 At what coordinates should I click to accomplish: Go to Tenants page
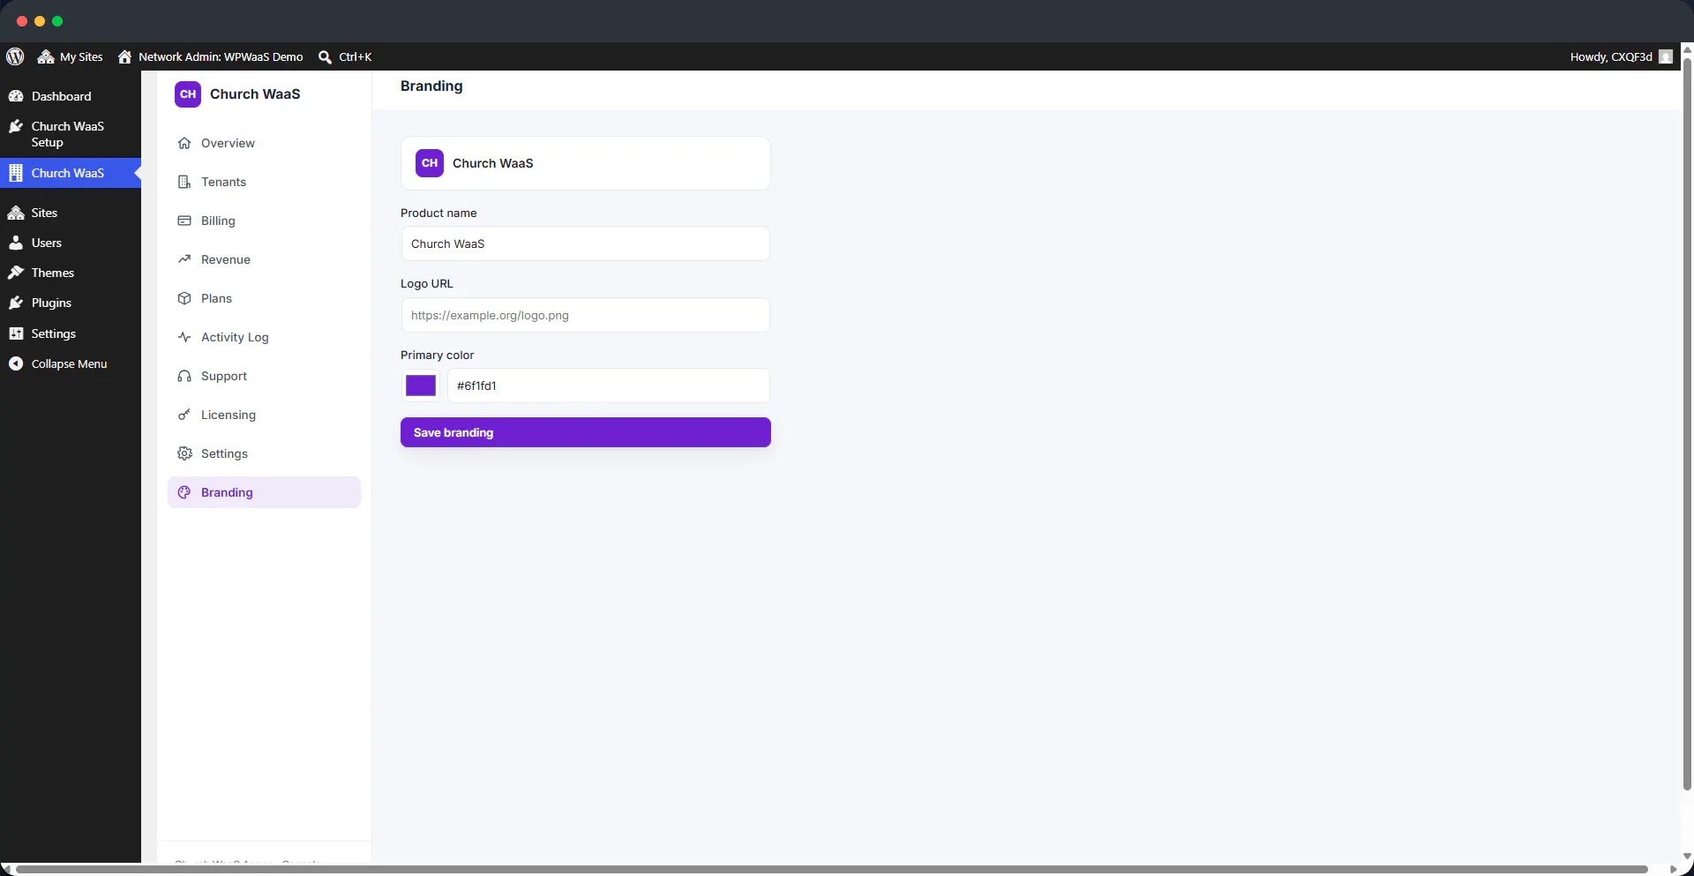coord(264,182)
